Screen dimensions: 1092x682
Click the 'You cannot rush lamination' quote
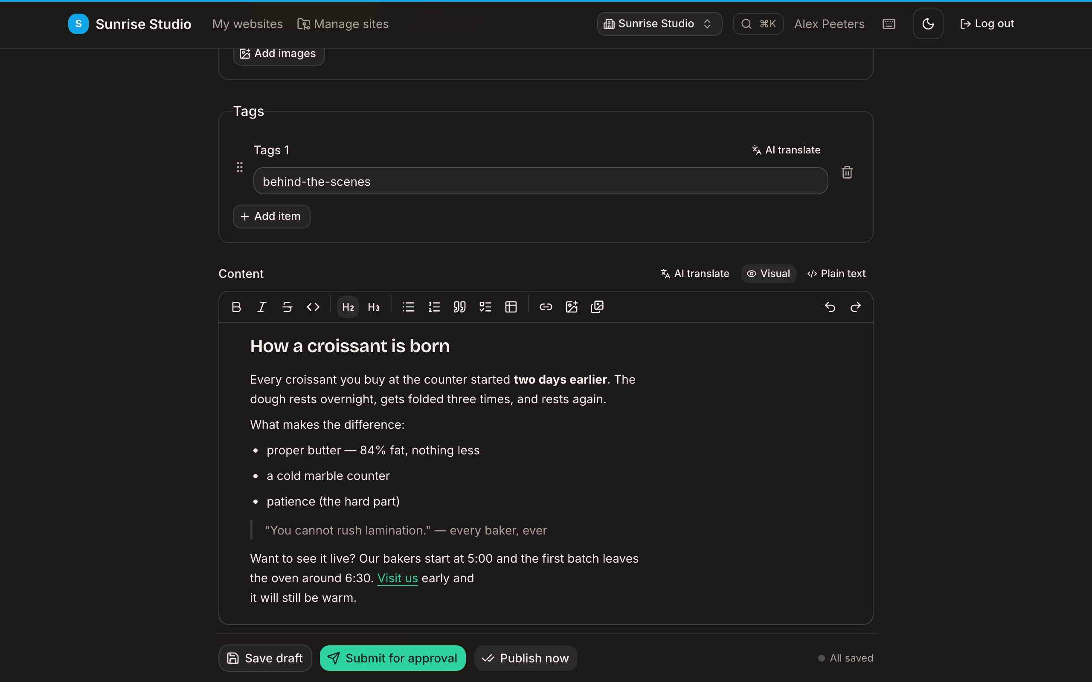coord(406,530)
